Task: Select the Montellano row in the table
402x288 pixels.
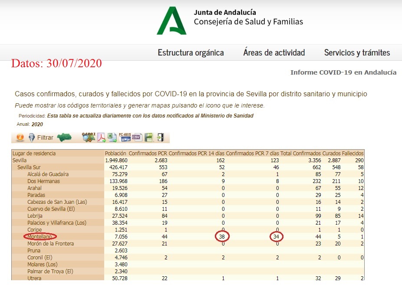Action: click(x=40, y=236)
